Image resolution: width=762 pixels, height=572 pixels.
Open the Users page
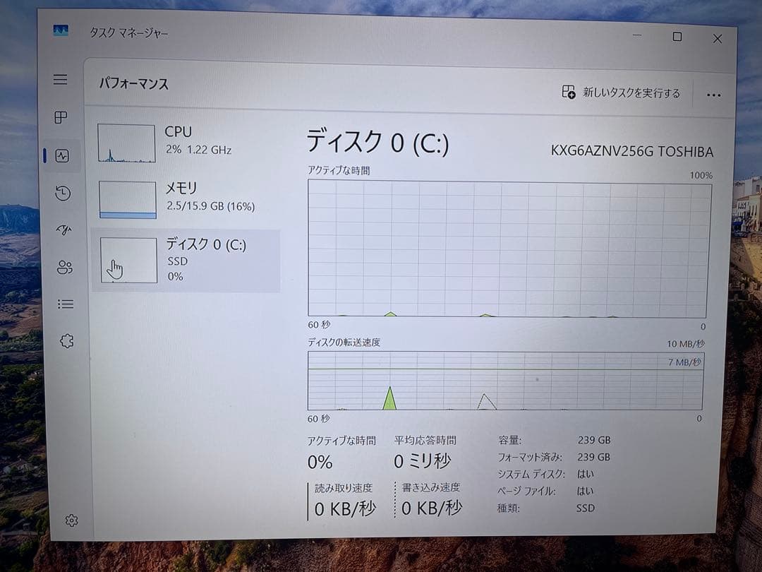(x=64, y=267)
